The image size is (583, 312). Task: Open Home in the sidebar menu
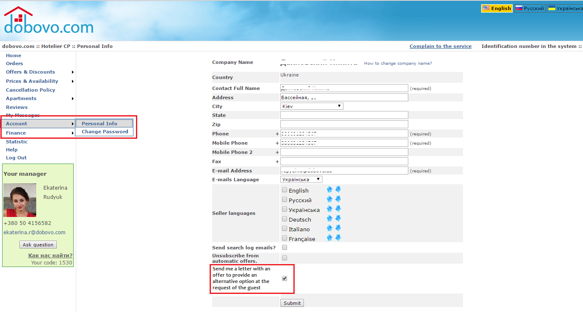pos(13,56)
